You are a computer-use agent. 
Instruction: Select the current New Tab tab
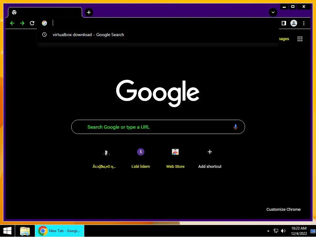[45, 12]
